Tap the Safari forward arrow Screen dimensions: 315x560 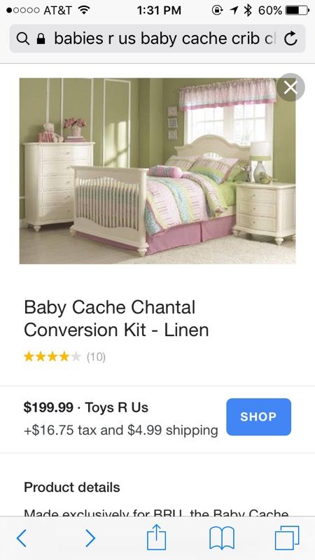90,538
